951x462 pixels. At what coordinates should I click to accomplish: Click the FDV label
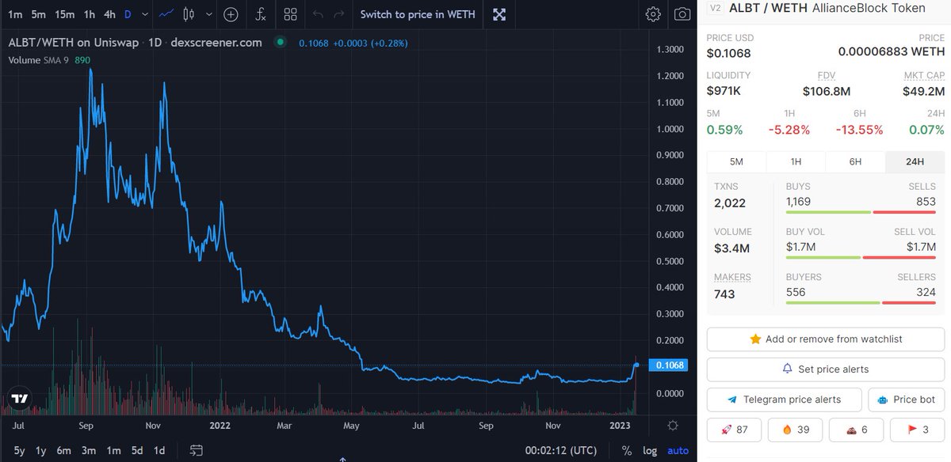click(827, 75)
